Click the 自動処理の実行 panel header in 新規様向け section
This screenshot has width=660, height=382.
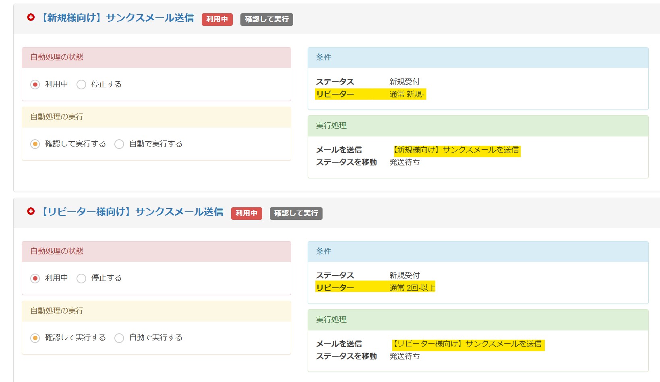pos(156,117)
